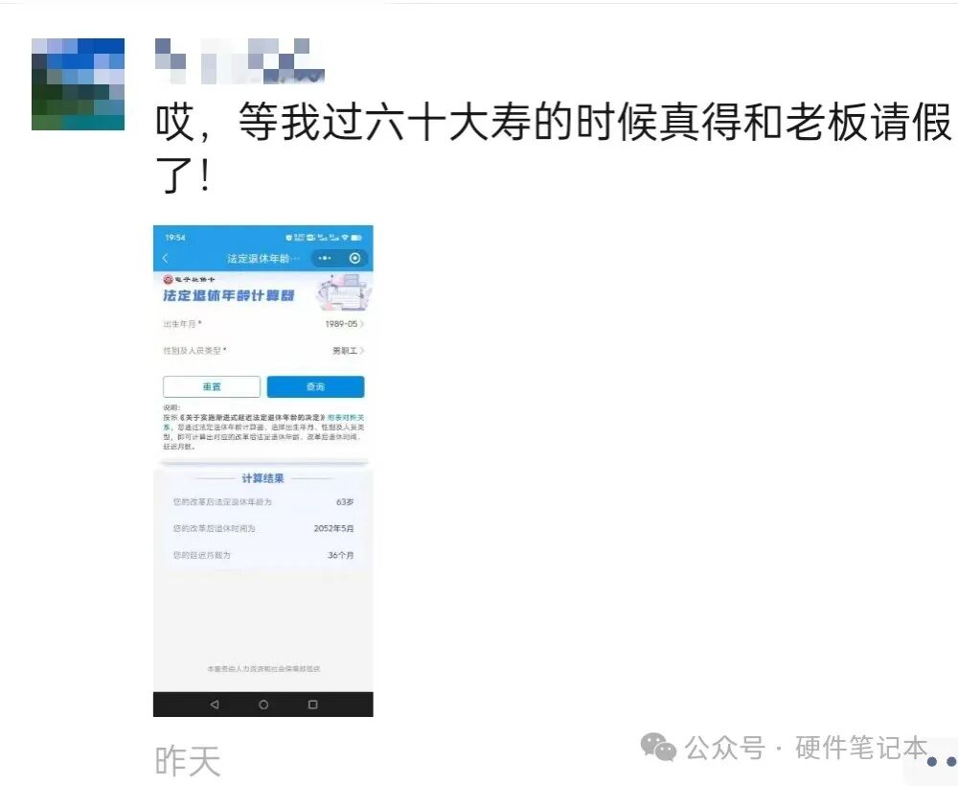Screen dimensions: 958x786
Task: Open the 法定退休年龄计算器 banner illustration
Action: tap(343, 292)
